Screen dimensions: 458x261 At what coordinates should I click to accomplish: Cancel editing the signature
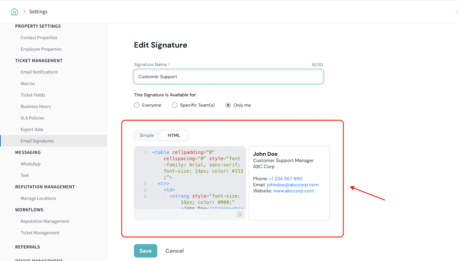(174, 251)
